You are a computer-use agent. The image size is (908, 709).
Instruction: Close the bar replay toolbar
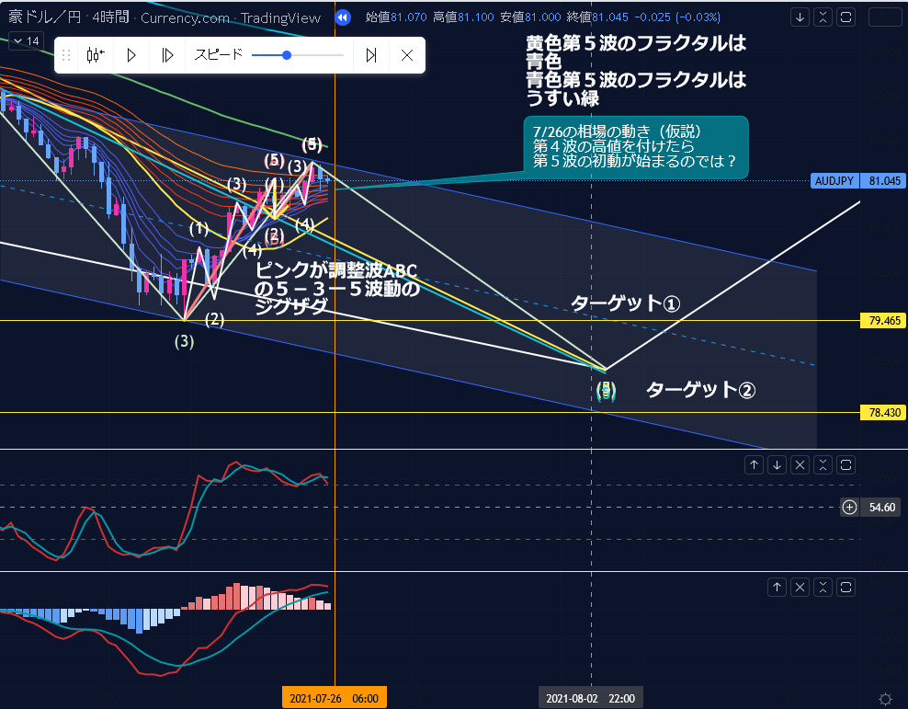pos(407,55)
